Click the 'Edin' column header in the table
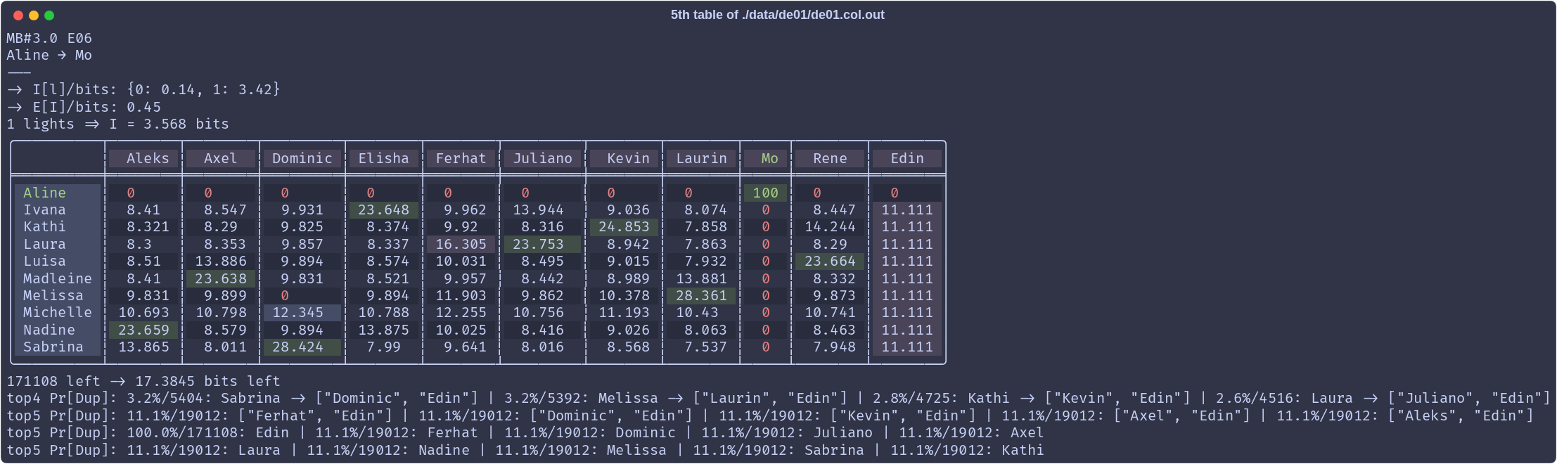The image size is (1557, 464). coord(907,158)
